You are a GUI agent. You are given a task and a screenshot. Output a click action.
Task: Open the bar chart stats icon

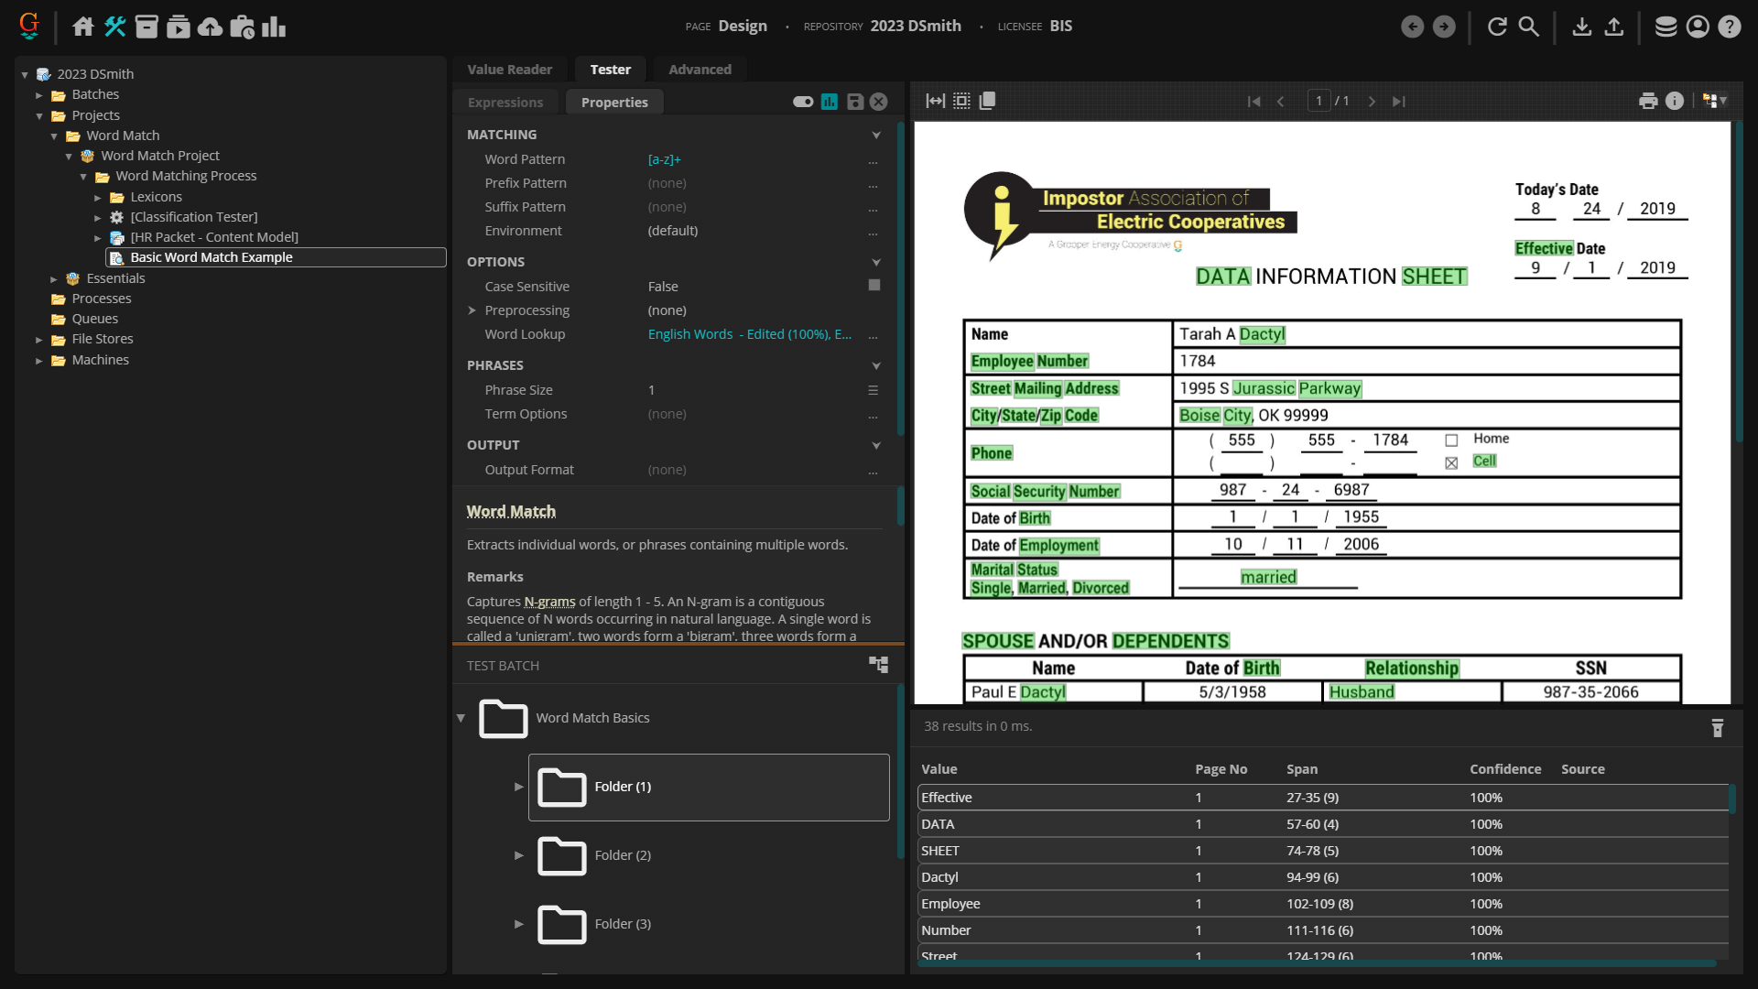click(273, 27)
